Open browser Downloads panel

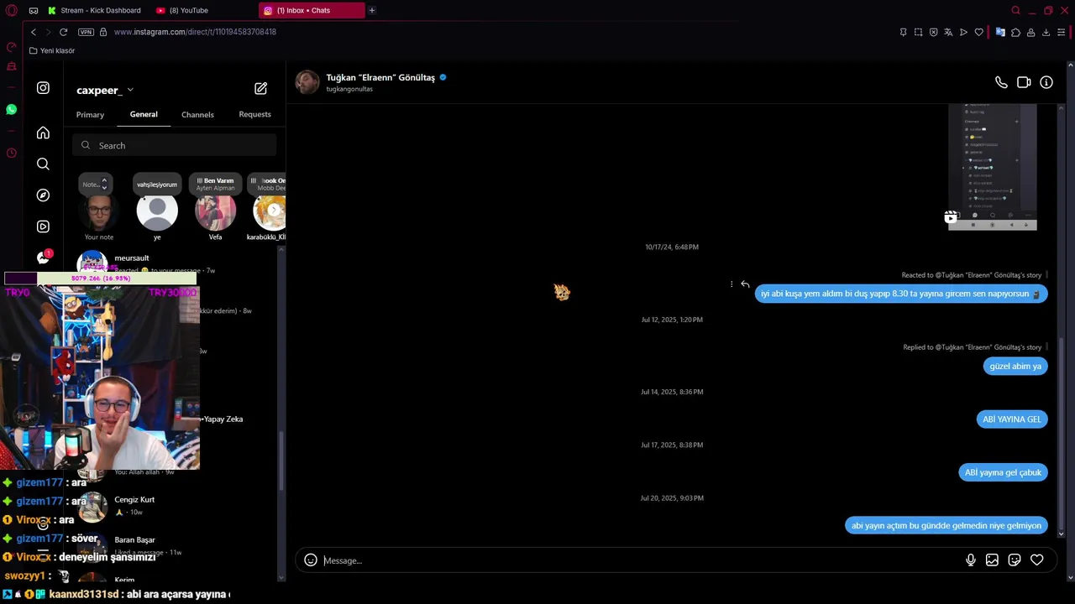tap(1046, 32)
